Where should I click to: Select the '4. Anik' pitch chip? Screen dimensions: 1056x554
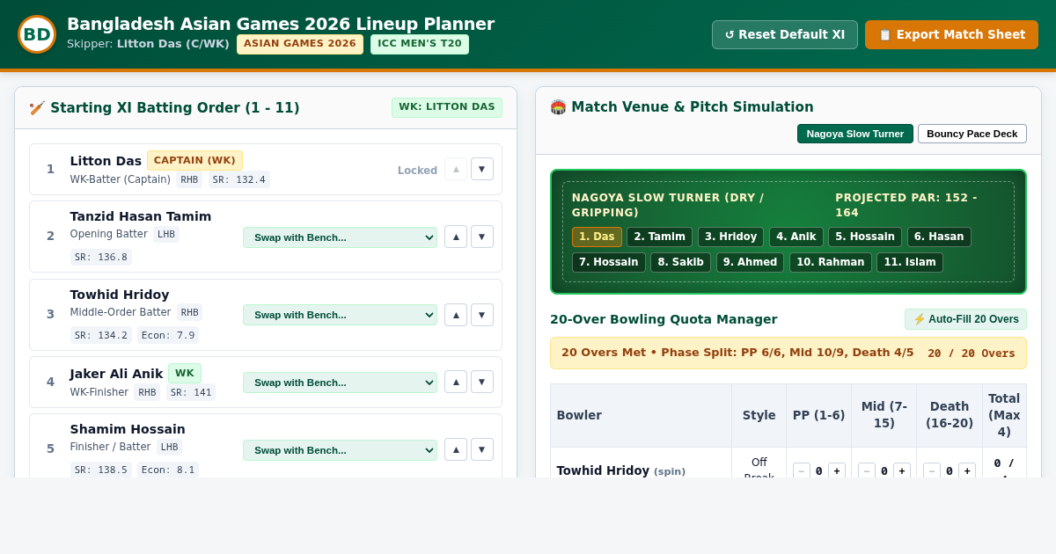796,237
